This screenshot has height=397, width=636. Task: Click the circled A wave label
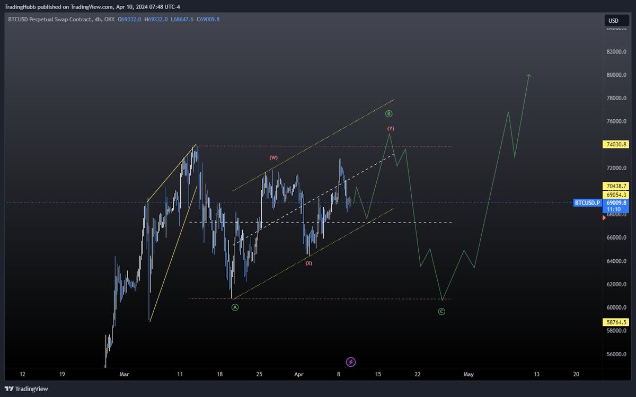(235, 307)
